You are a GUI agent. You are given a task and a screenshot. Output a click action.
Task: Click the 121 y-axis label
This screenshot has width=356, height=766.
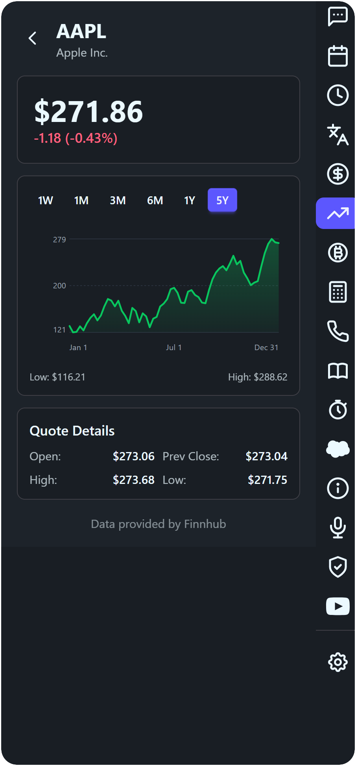tap(59, 330)
